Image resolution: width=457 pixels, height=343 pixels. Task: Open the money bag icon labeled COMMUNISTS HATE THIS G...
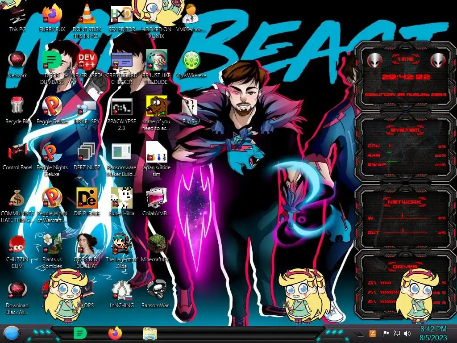(17, 206)
